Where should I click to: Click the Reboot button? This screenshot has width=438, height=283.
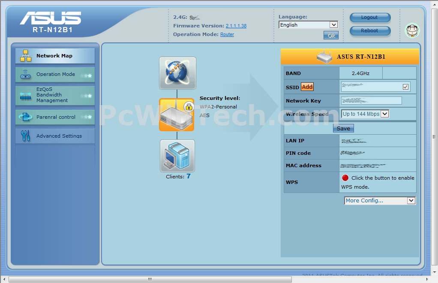pyautogui.click(x=370, y=30)
